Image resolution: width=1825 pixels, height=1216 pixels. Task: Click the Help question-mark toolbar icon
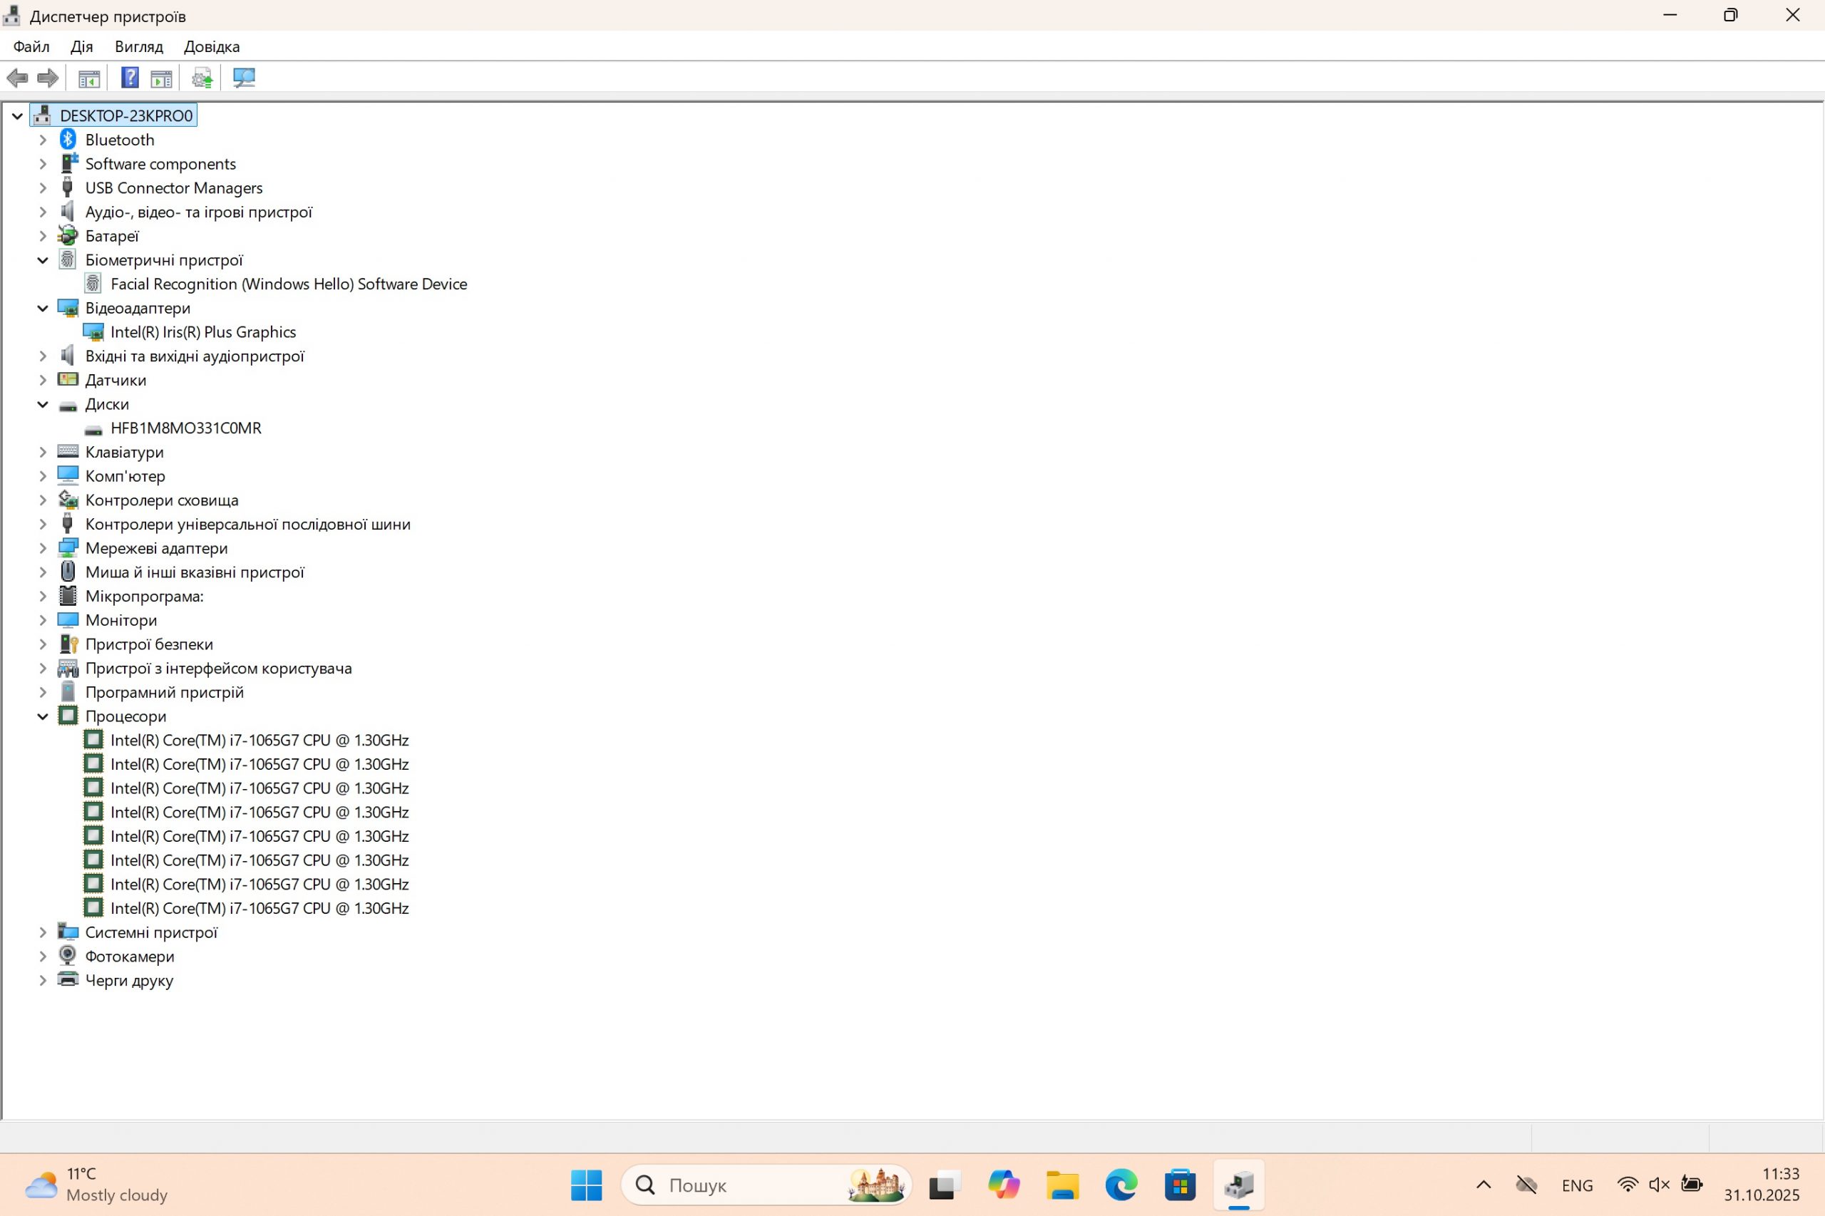point(130,78)
